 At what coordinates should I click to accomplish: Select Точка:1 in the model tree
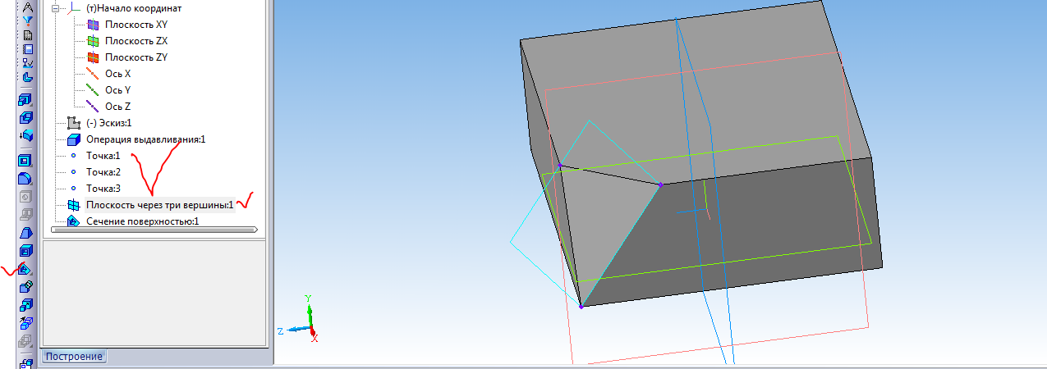click(103, 156)
